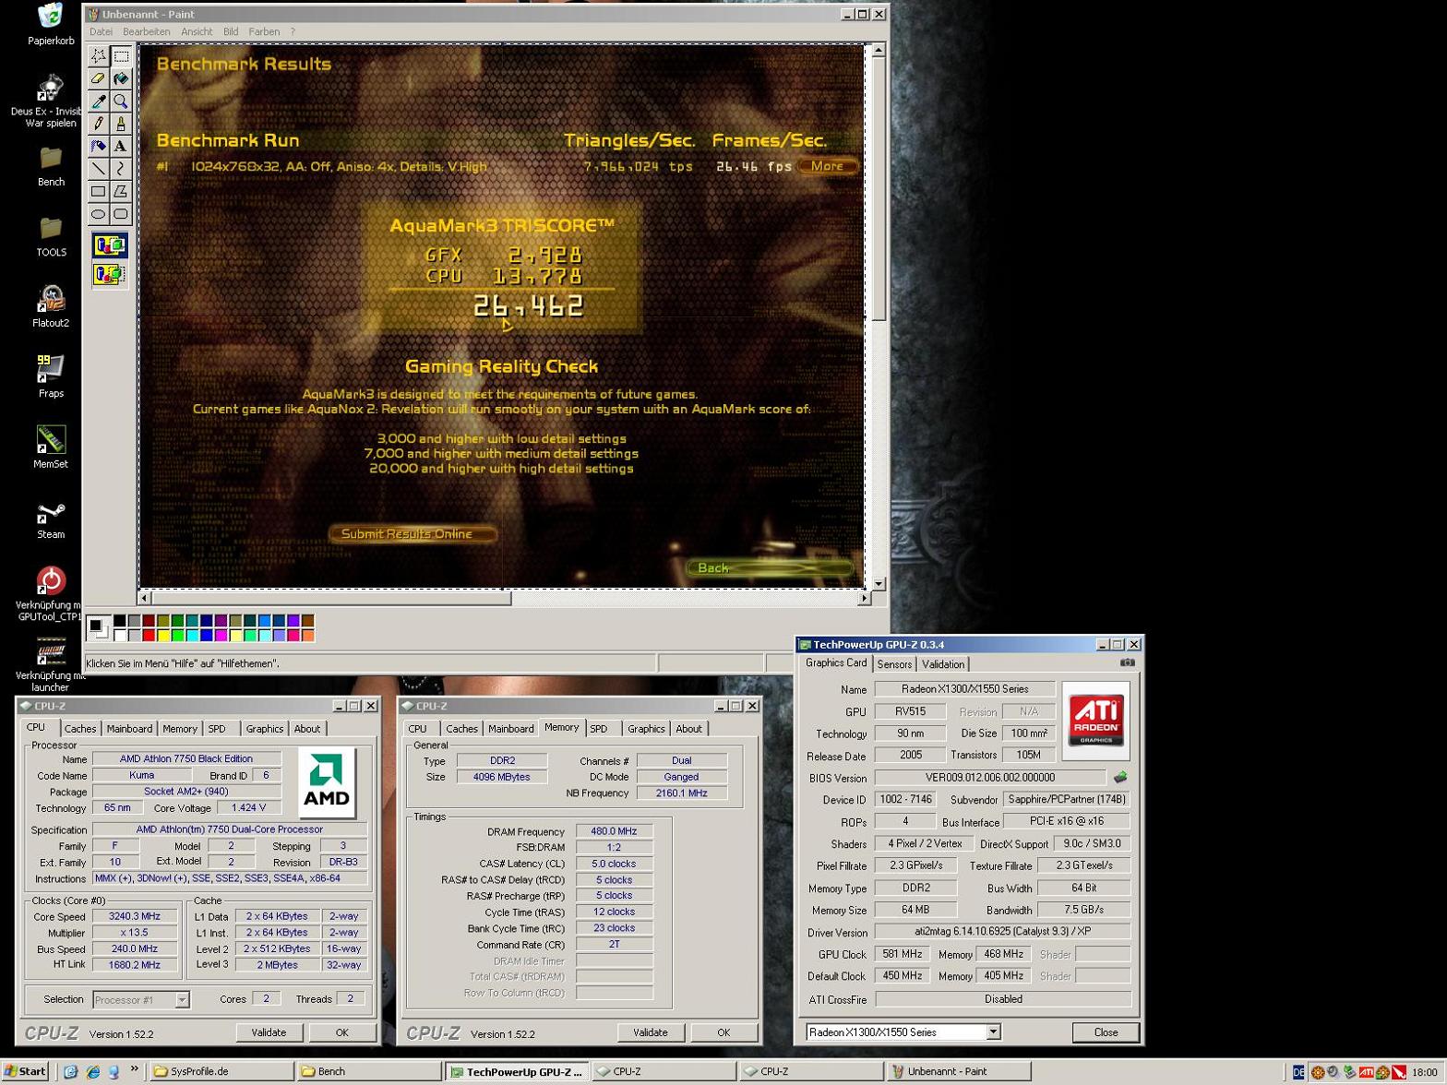Pick the yellow color swatch in Paint palette

tap(163, 635)
